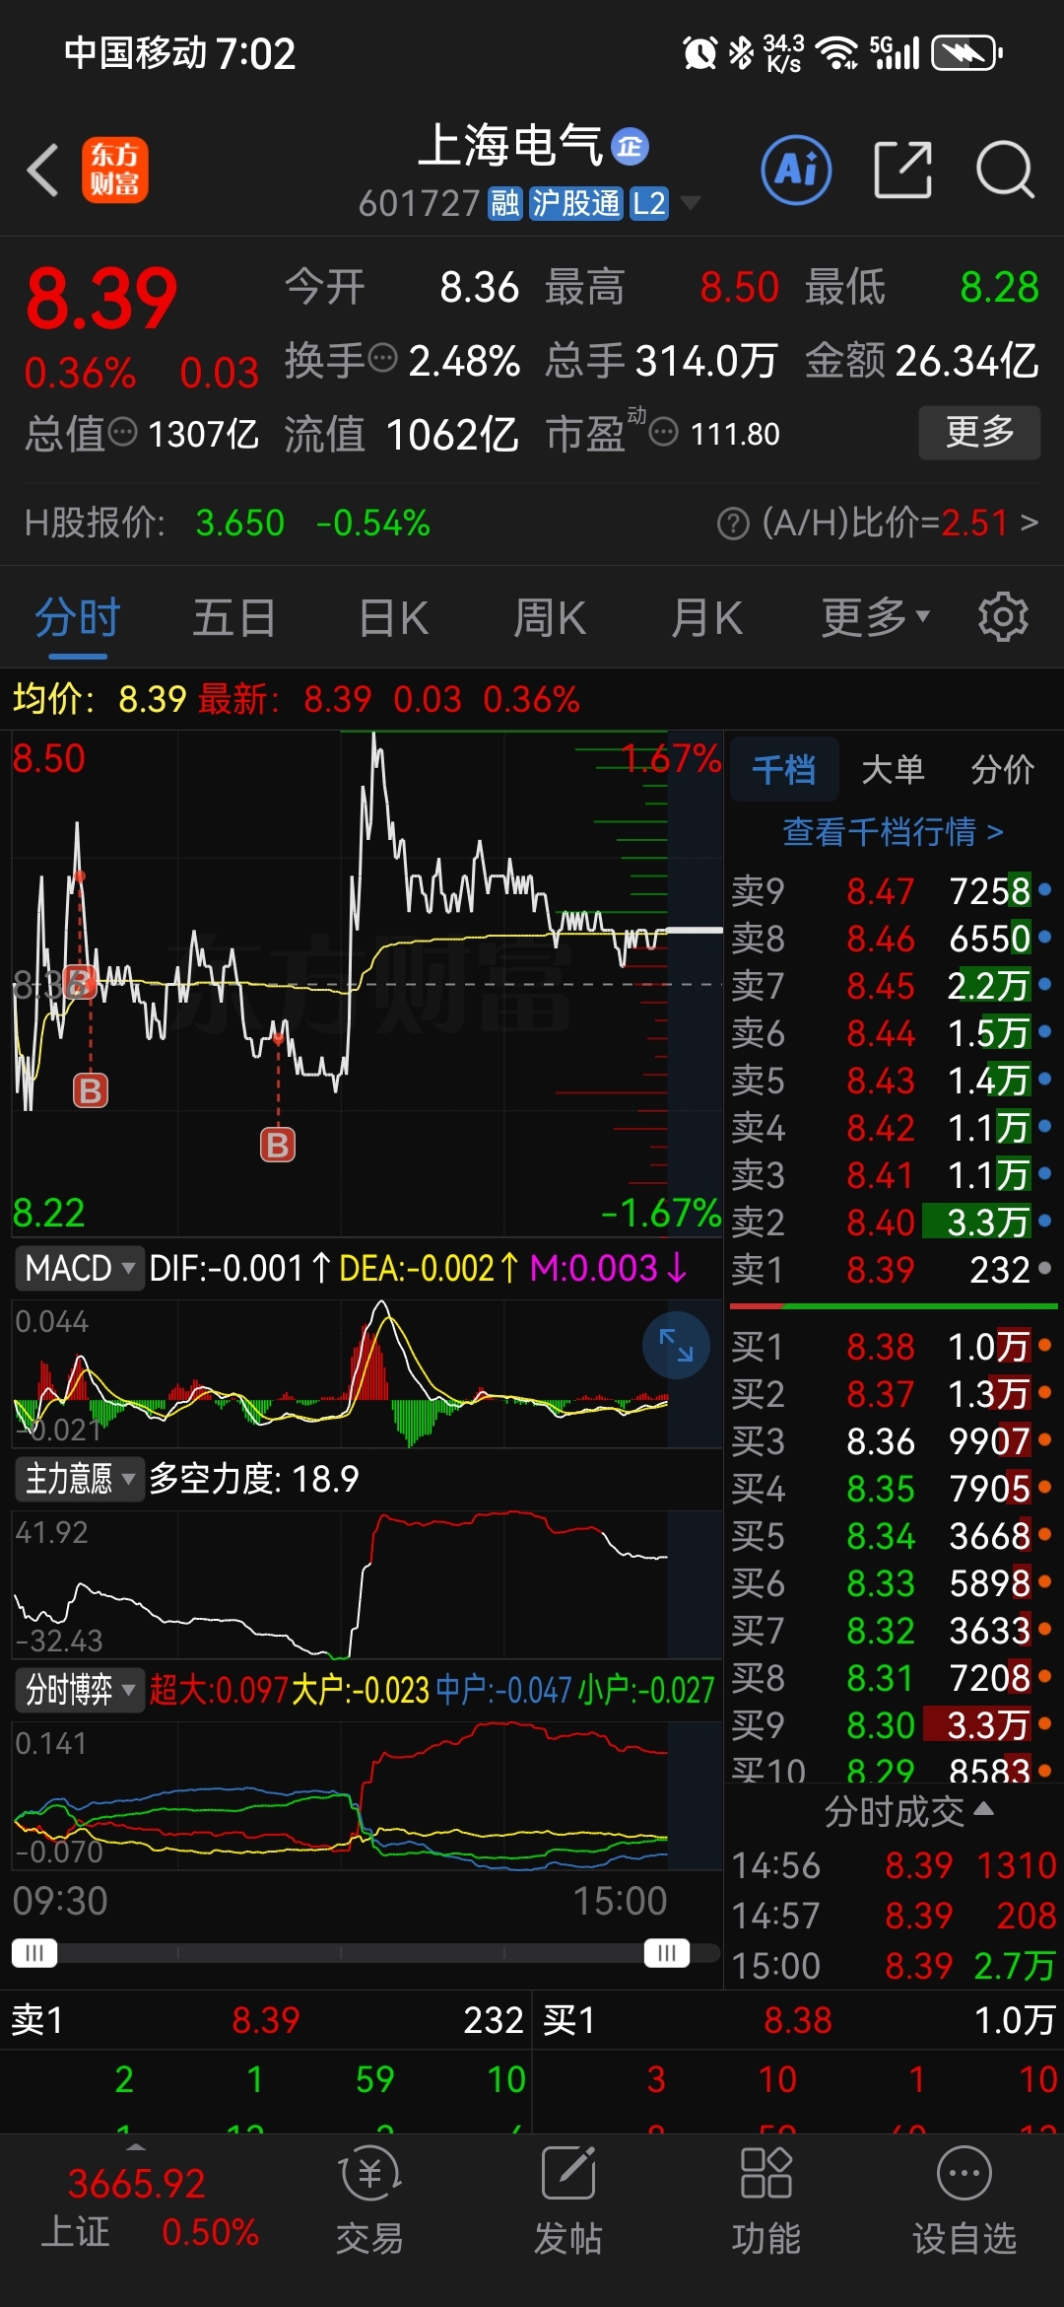Tap the alarm clock status icon
Image resolution: width=1064 pixels, height=2307 pixels.
click(x=699, y=52)
